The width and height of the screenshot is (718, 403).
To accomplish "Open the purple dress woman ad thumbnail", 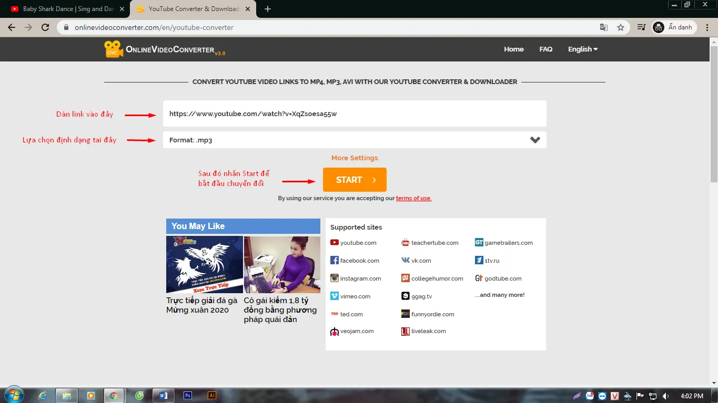I will [x=282, y=264].
